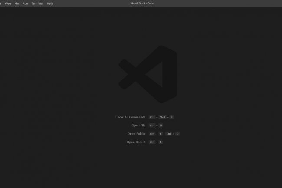Open the Go menu

pos(17,3)
